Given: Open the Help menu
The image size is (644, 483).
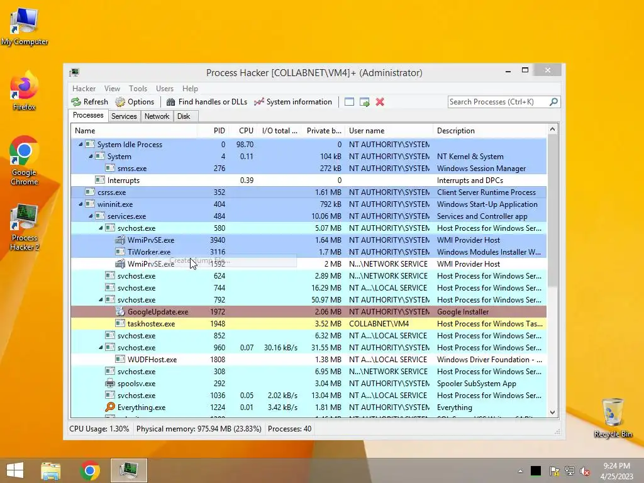Looking at the screenshot, I should [x=190, y=88].
